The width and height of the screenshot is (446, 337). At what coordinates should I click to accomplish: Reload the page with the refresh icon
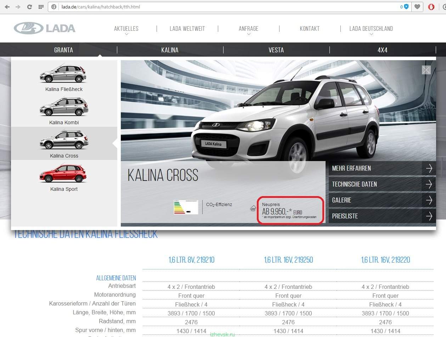[30, 7]
